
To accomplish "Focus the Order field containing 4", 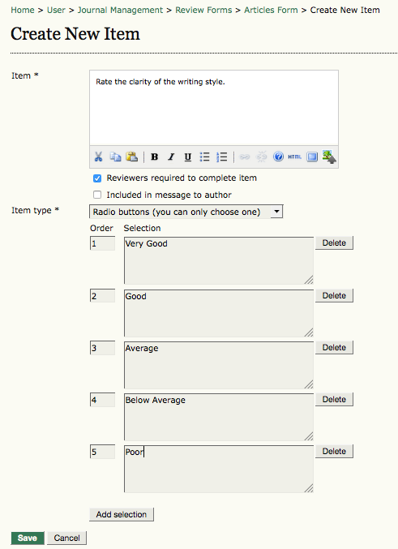I will pyautogui.click(x=102, y=400).
